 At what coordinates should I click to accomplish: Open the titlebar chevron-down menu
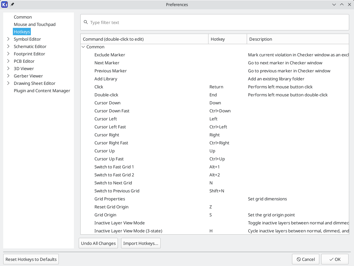(x=334, y=4)
